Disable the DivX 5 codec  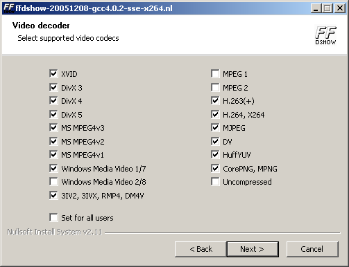(x=53, y=114)
